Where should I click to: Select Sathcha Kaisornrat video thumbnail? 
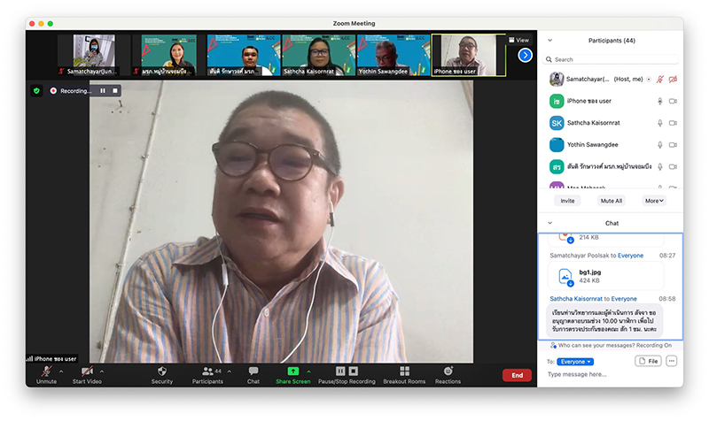318,55
